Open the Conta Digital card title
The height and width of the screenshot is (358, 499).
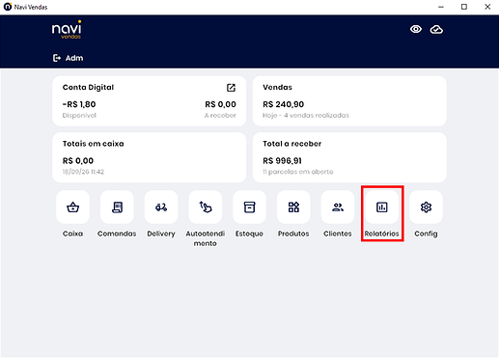(88, 87)
